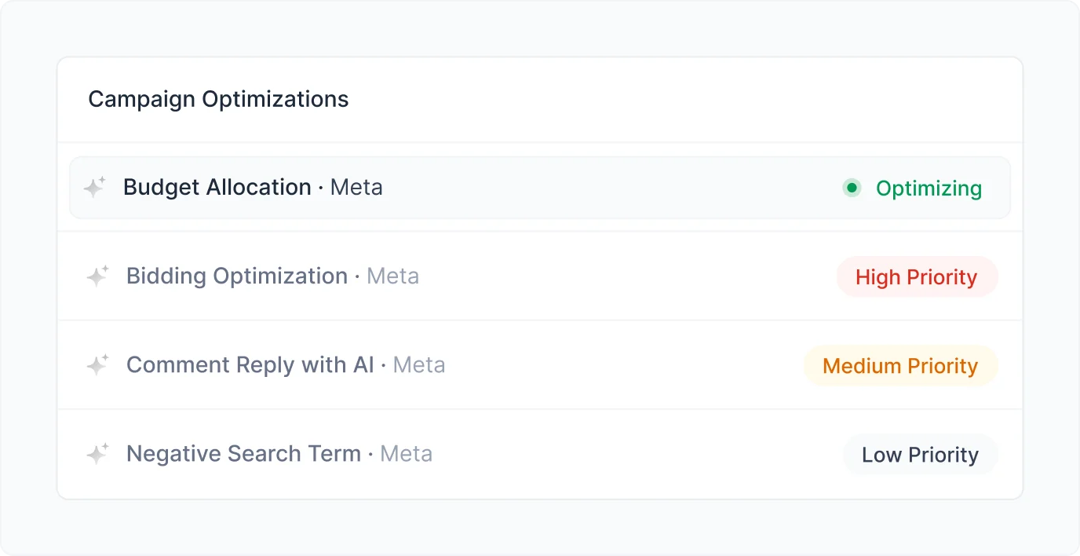
Task: Click the gray Low Priority badge
Action: coord(921,454)
